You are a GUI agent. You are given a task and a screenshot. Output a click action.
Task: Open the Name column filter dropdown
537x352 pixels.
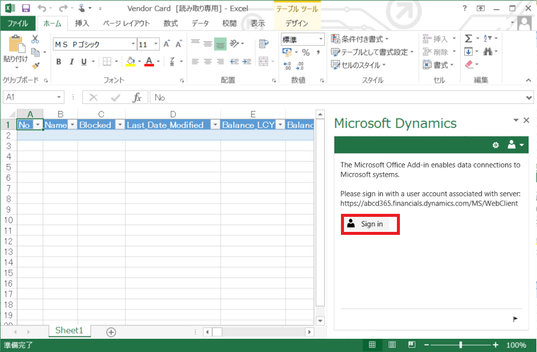coord(72,125)
